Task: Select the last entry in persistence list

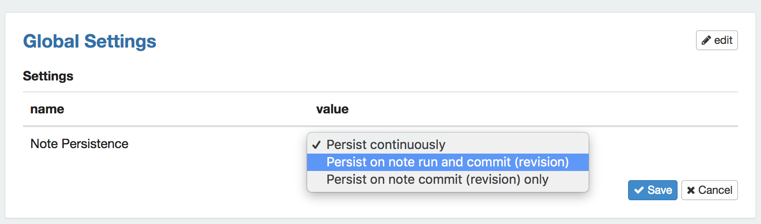Action: [x=448, y=180]
